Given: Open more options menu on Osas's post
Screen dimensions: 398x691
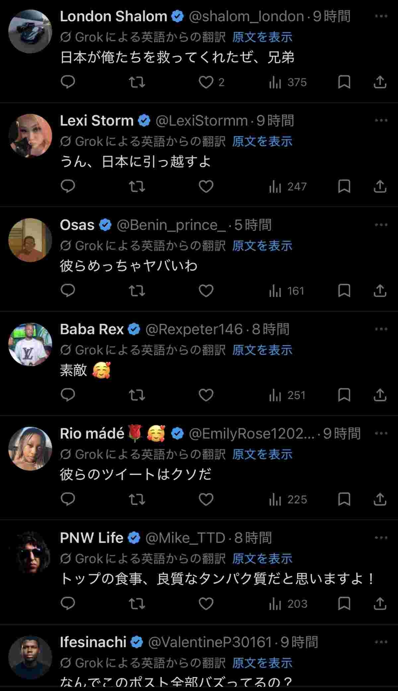Looking at the screenshot, I should (x=381, y=225).
